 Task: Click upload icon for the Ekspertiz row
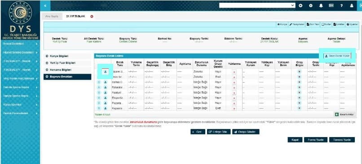click(x=105, y=98)
